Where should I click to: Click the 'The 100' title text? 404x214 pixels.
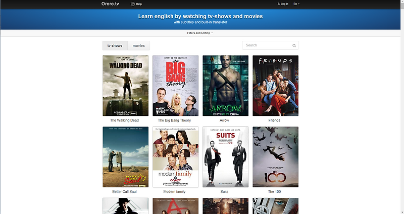(274, 192)
